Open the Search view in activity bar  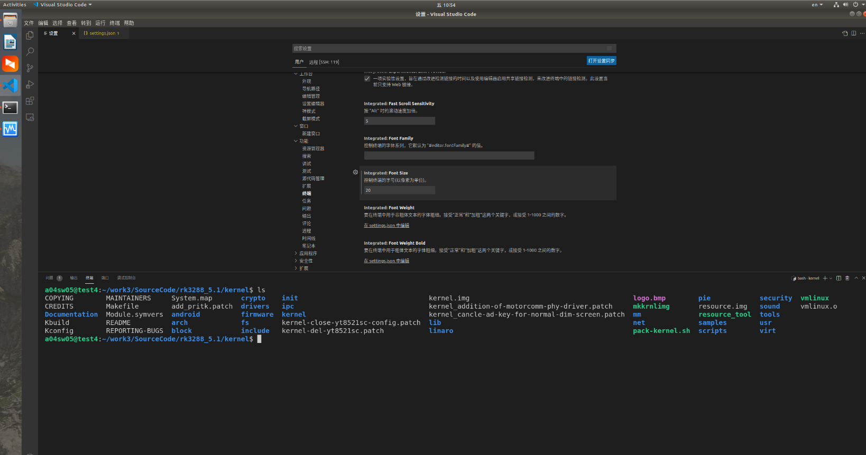30,52
